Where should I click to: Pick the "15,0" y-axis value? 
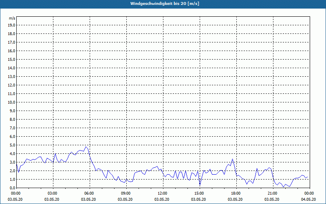tap(12, 59)
